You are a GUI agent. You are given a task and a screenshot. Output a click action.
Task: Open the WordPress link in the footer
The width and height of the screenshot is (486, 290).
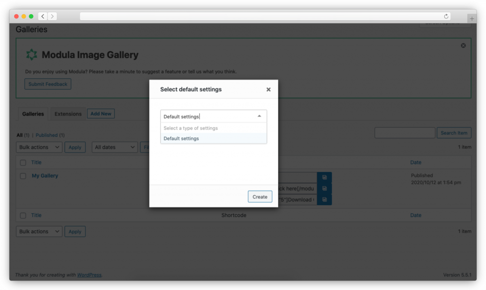89,274
